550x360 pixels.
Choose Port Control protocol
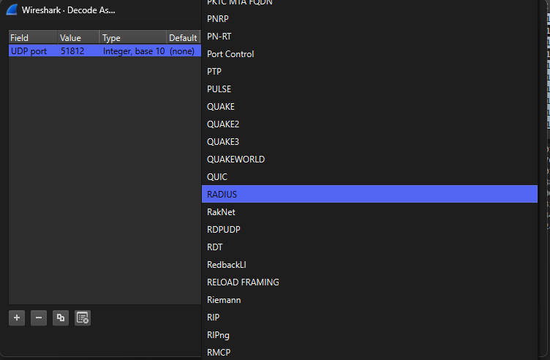pyautogui.click(x=369, y=54)
